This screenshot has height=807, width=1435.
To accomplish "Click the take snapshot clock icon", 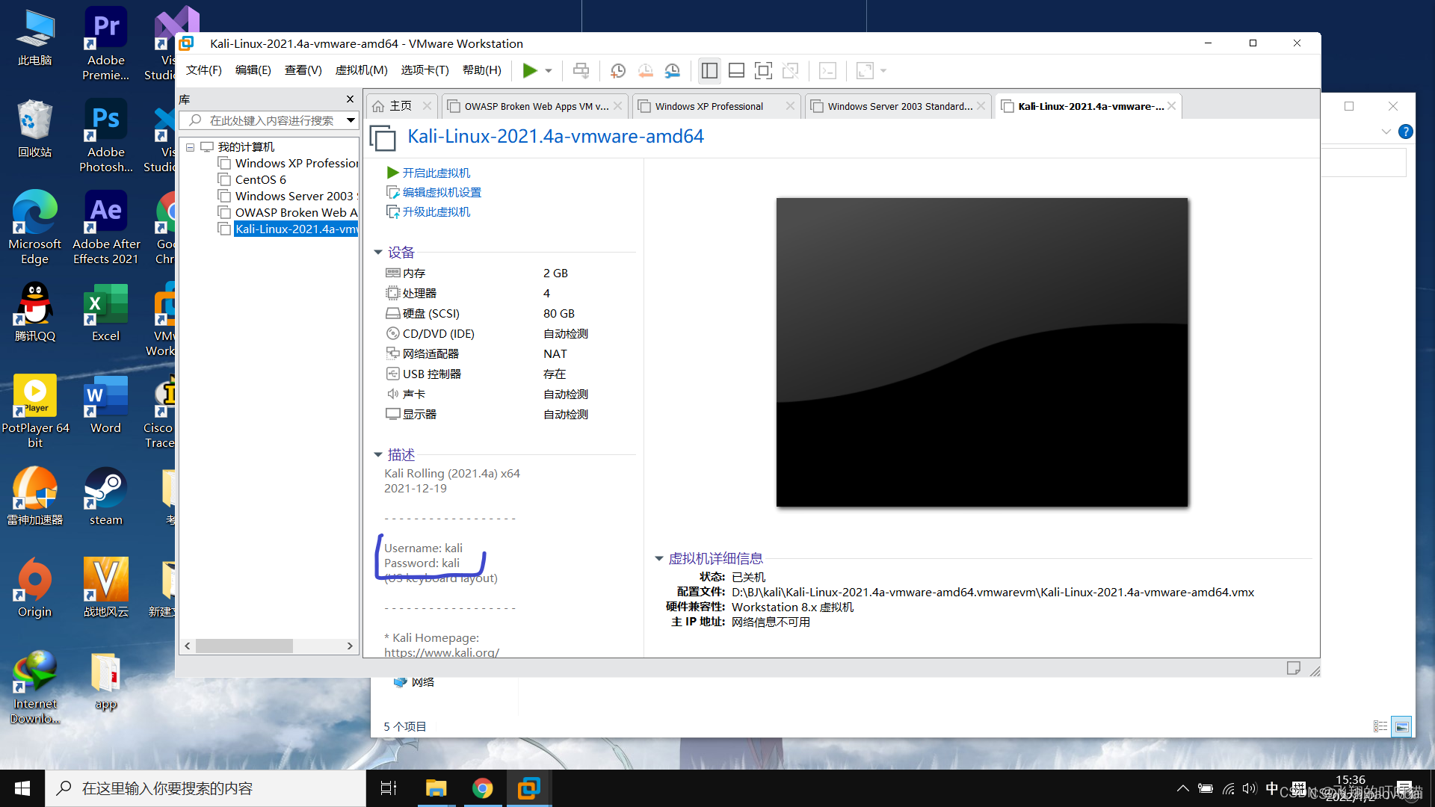I will (x=618, y=71).
